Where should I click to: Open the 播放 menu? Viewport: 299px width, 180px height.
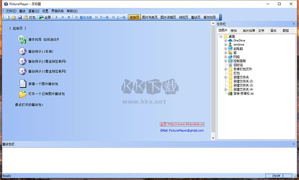(22, 11)
